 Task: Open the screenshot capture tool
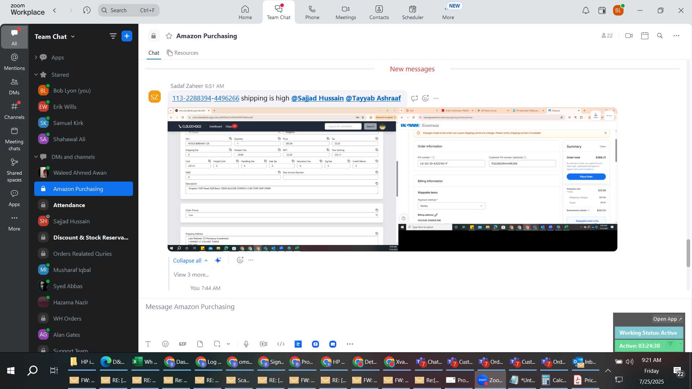point(217,344)
